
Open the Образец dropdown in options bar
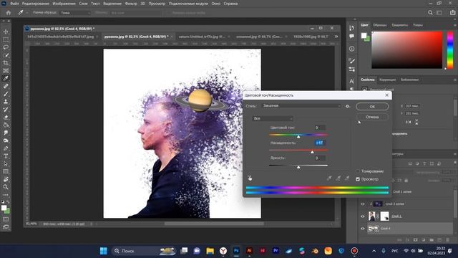[x=135, y=13]
